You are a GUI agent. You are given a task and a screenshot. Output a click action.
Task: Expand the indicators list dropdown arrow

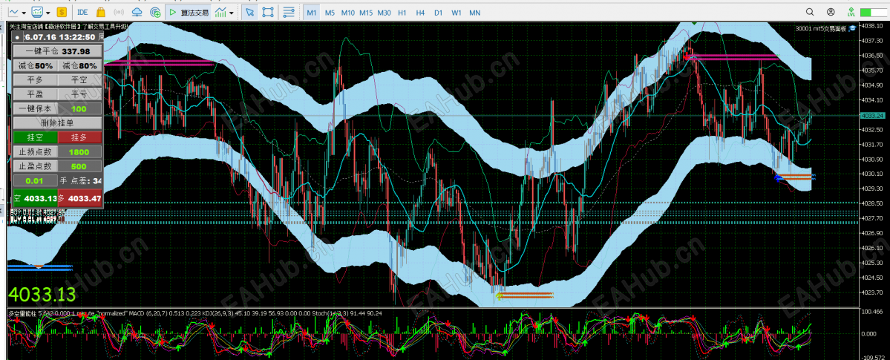[x=232, y=12]
